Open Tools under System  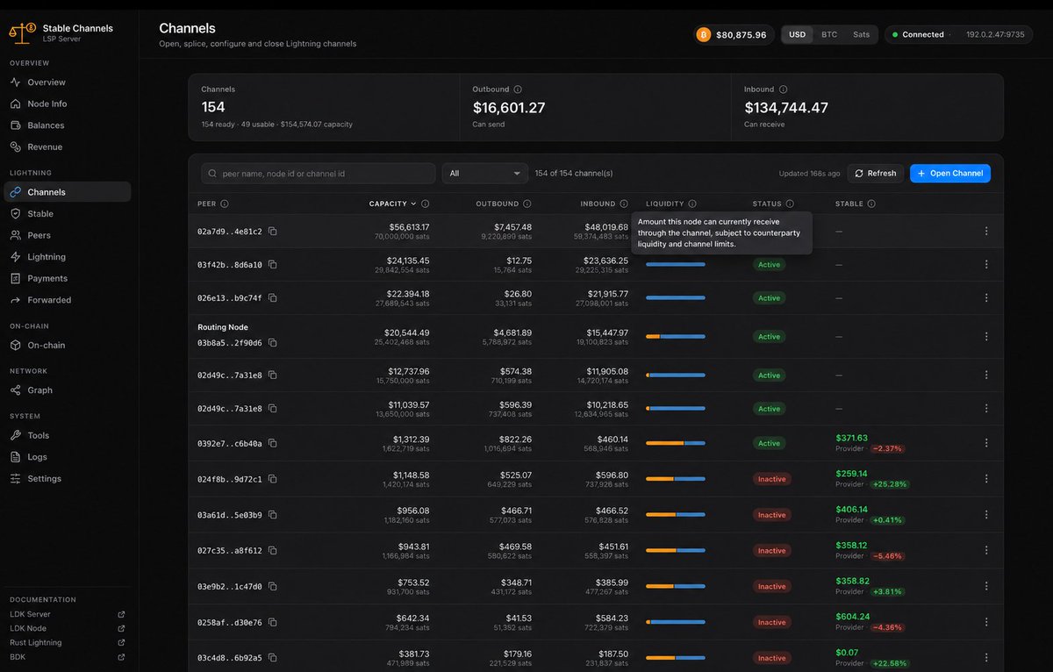pos(68,436)
